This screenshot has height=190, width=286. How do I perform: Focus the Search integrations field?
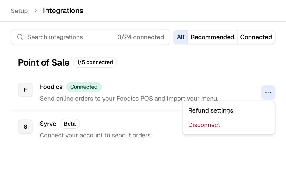tap(90, 37)
